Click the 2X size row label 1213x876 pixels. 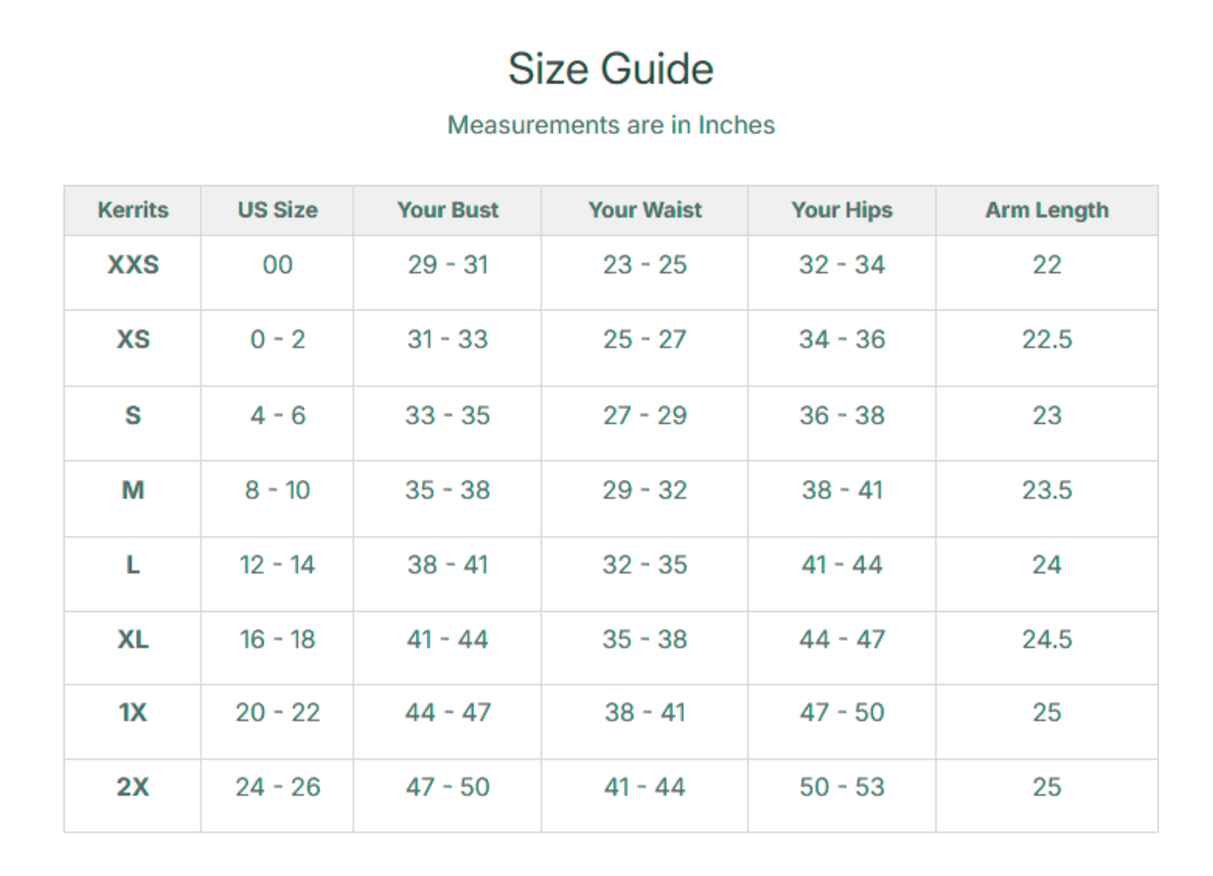pos(133,786)
